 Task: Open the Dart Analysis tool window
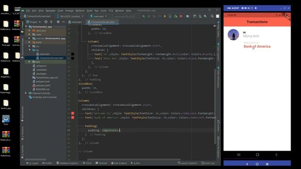click(x=119, y=163)
